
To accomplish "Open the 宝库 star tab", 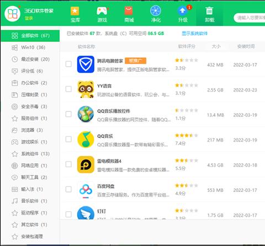I will [75, 14].
